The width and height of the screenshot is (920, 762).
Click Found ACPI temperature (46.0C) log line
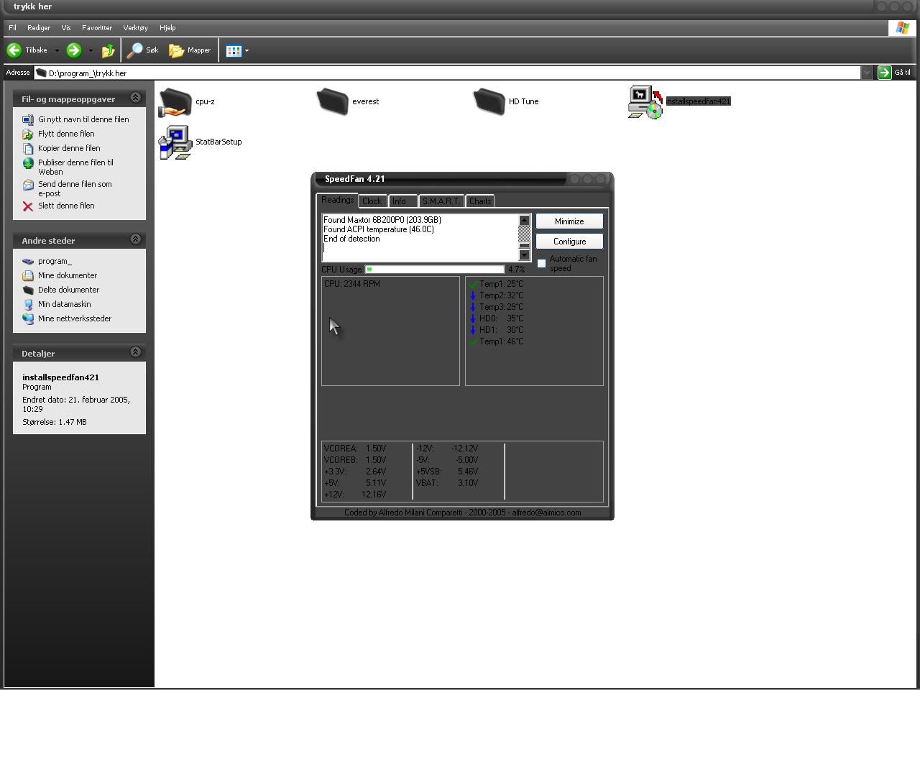pos(379,229)
